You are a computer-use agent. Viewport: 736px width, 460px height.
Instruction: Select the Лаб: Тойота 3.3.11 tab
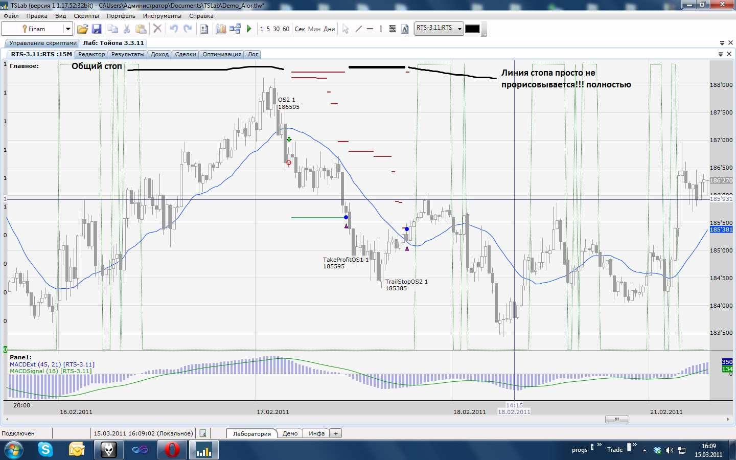[x=113, y=43]
